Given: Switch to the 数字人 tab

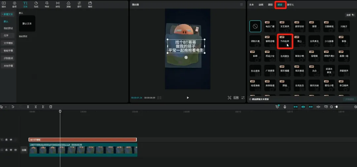Looking at the screenshot, I should (x=290, y=5).
